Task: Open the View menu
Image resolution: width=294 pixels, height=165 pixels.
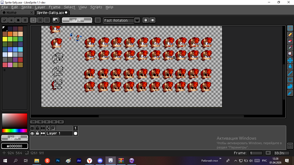Action: tap(83, 7)
